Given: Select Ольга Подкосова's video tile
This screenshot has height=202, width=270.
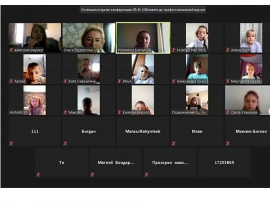Looking at the screenshot, I should click(89, 38).
